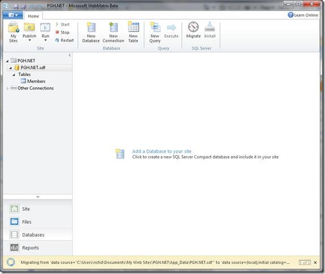Open the My Sites icon
Image resolution: width=325 pixels, height=274 pixels.
[13, 27]
